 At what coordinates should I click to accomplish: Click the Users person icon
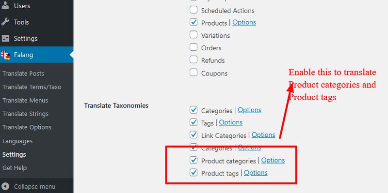(5, 6)
